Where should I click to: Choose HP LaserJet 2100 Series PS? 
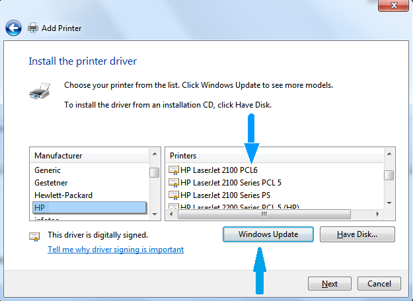pos(225,195)
